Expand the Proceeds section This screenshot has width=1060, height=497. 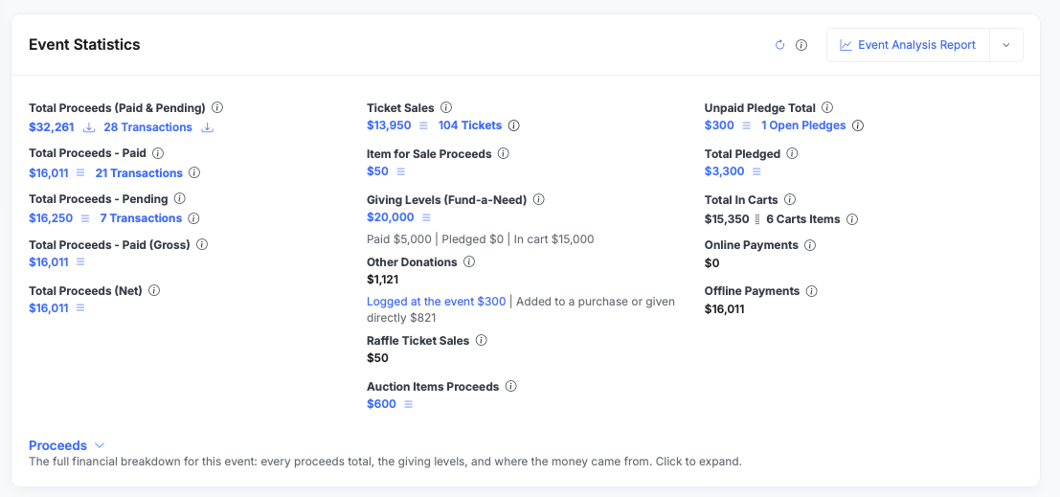tap(66, 445)
